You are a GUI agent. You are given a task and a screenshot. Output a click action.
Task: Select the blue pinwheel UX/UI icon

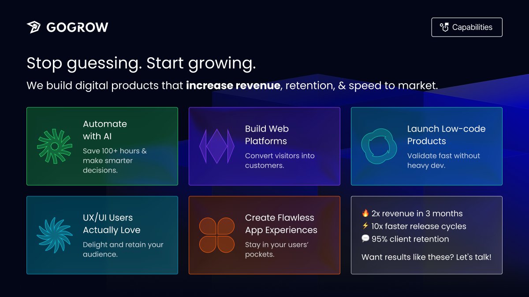tap(54, 235)
